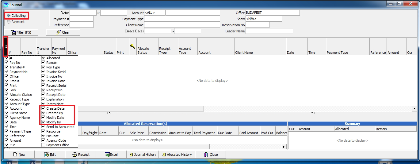420x164 pixels.
Task: Uncheck the Modify by column checkbox
Action: tap(44, 122)
